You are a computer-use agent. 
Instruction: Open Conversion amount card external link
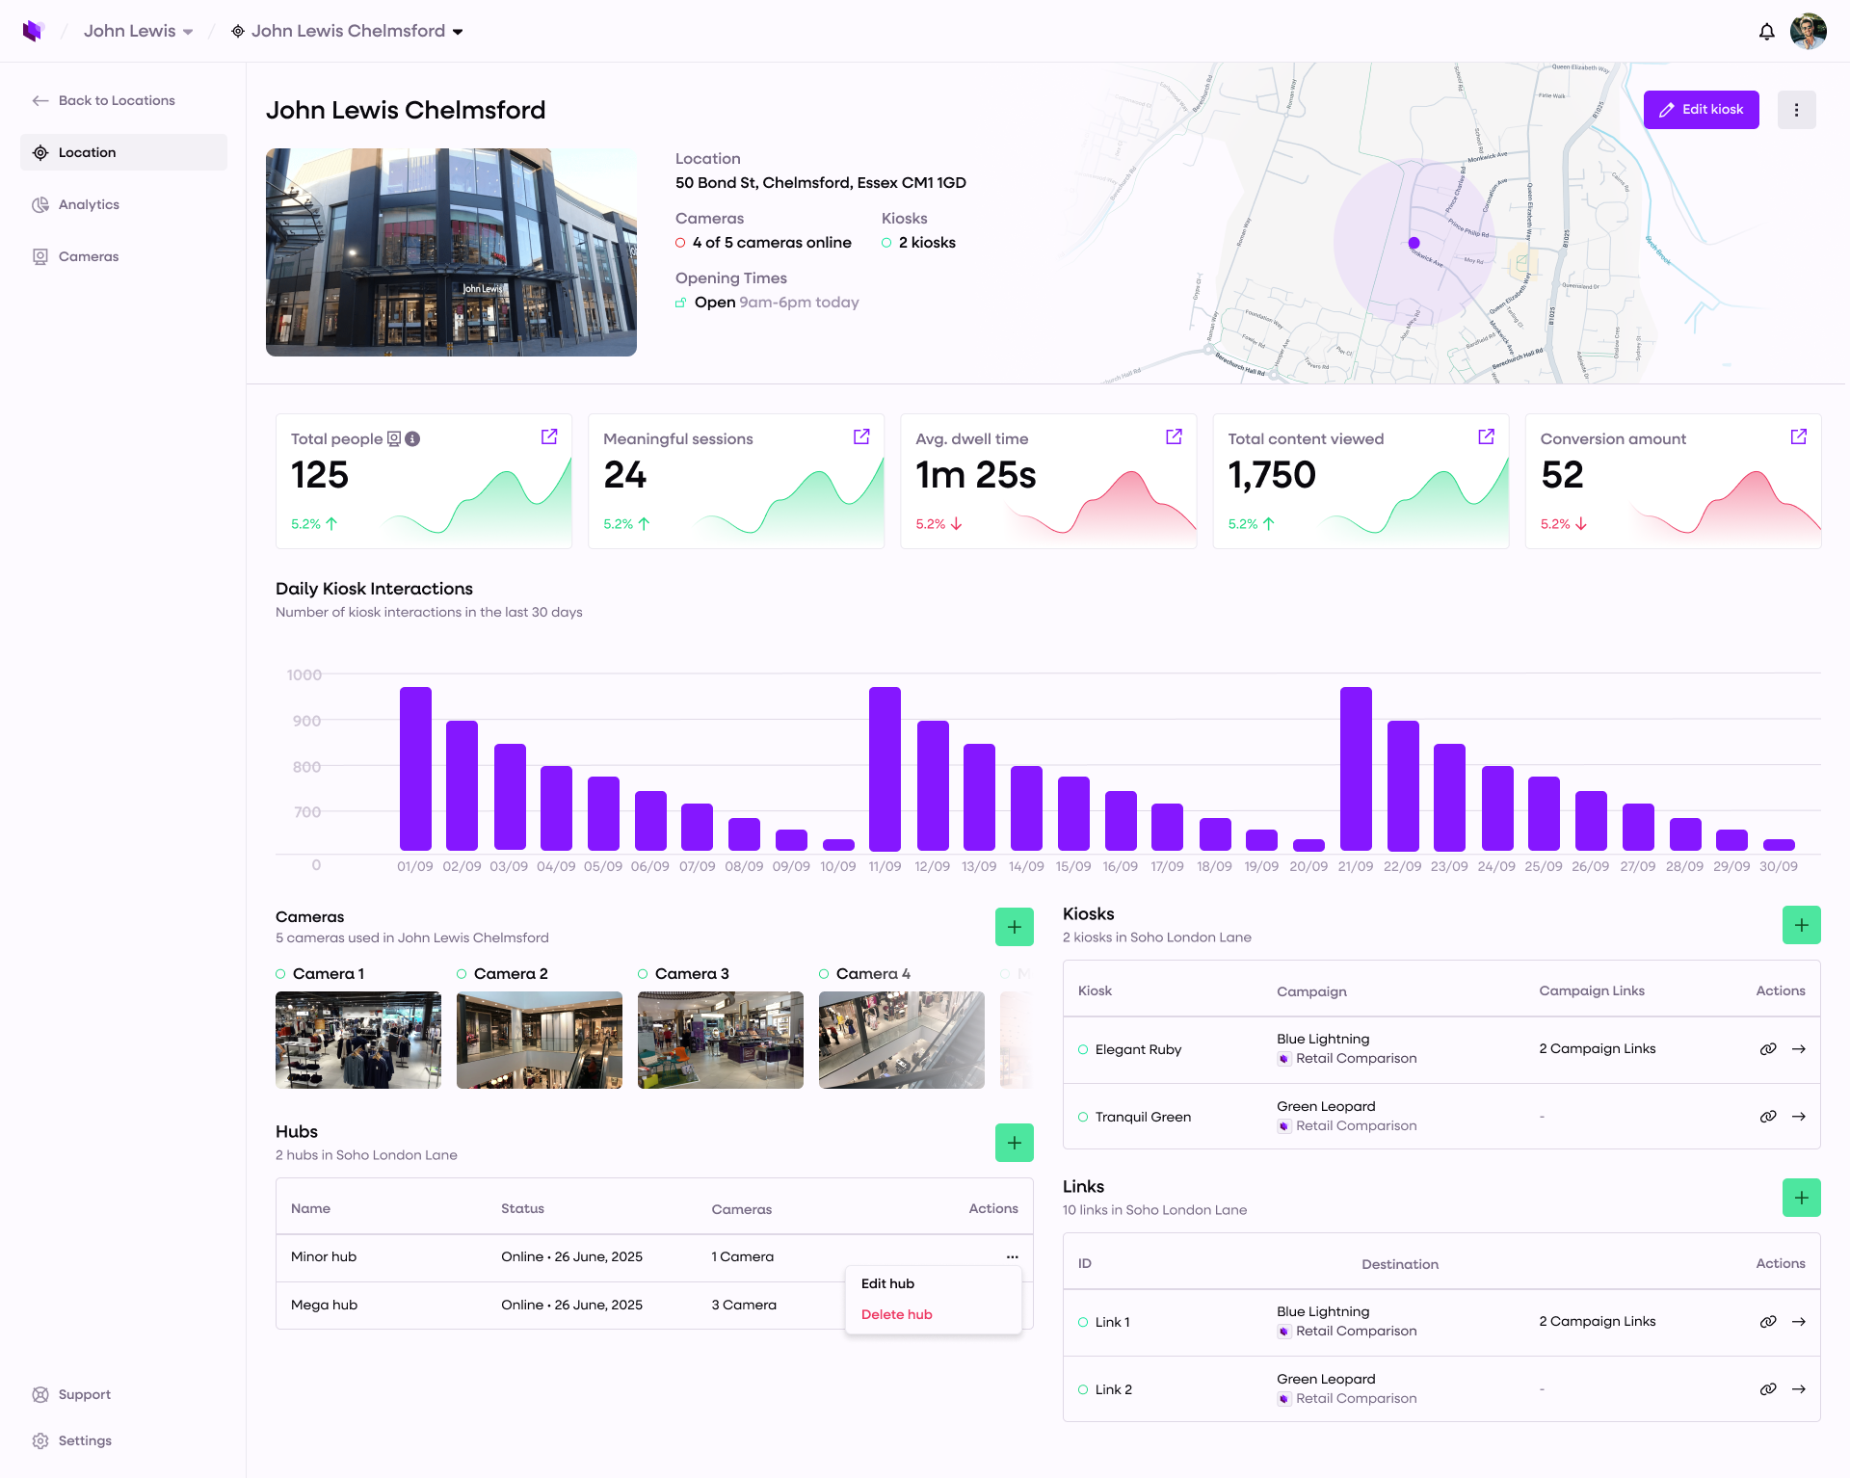(x=1798, y=436)
